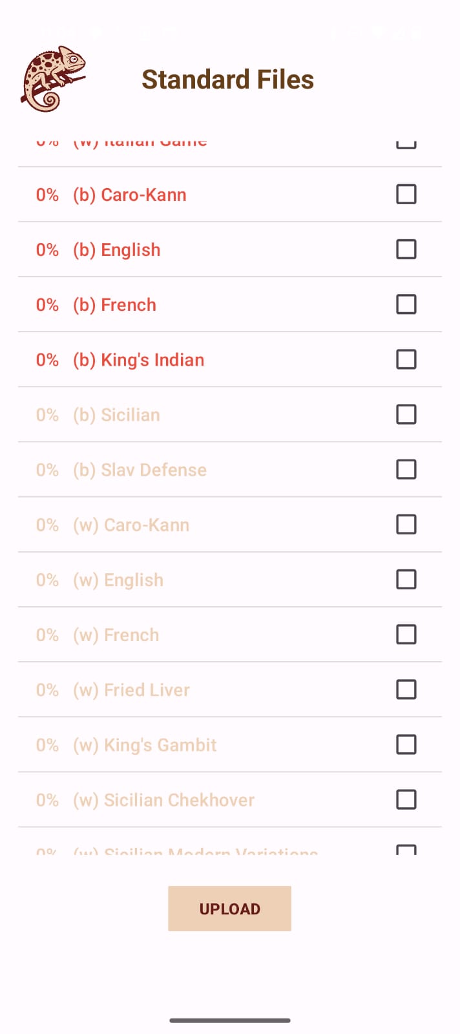This screenshot has height=1034, width=460.
Task: Check the (b) Caro-Kann checkbox
Action: point(406,195)
